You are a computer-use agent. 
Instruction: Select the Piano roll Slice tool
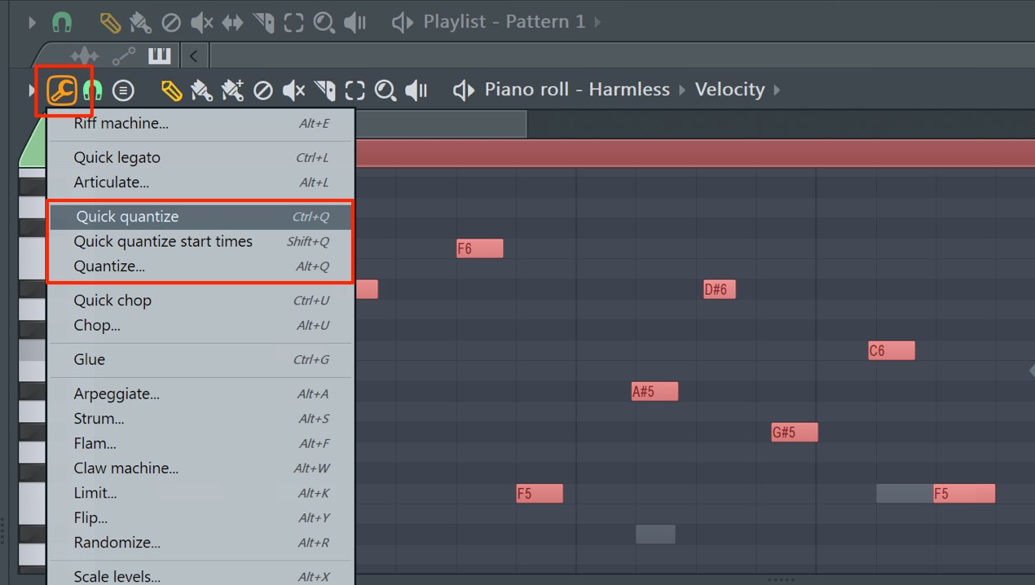[x=324, y=90]
